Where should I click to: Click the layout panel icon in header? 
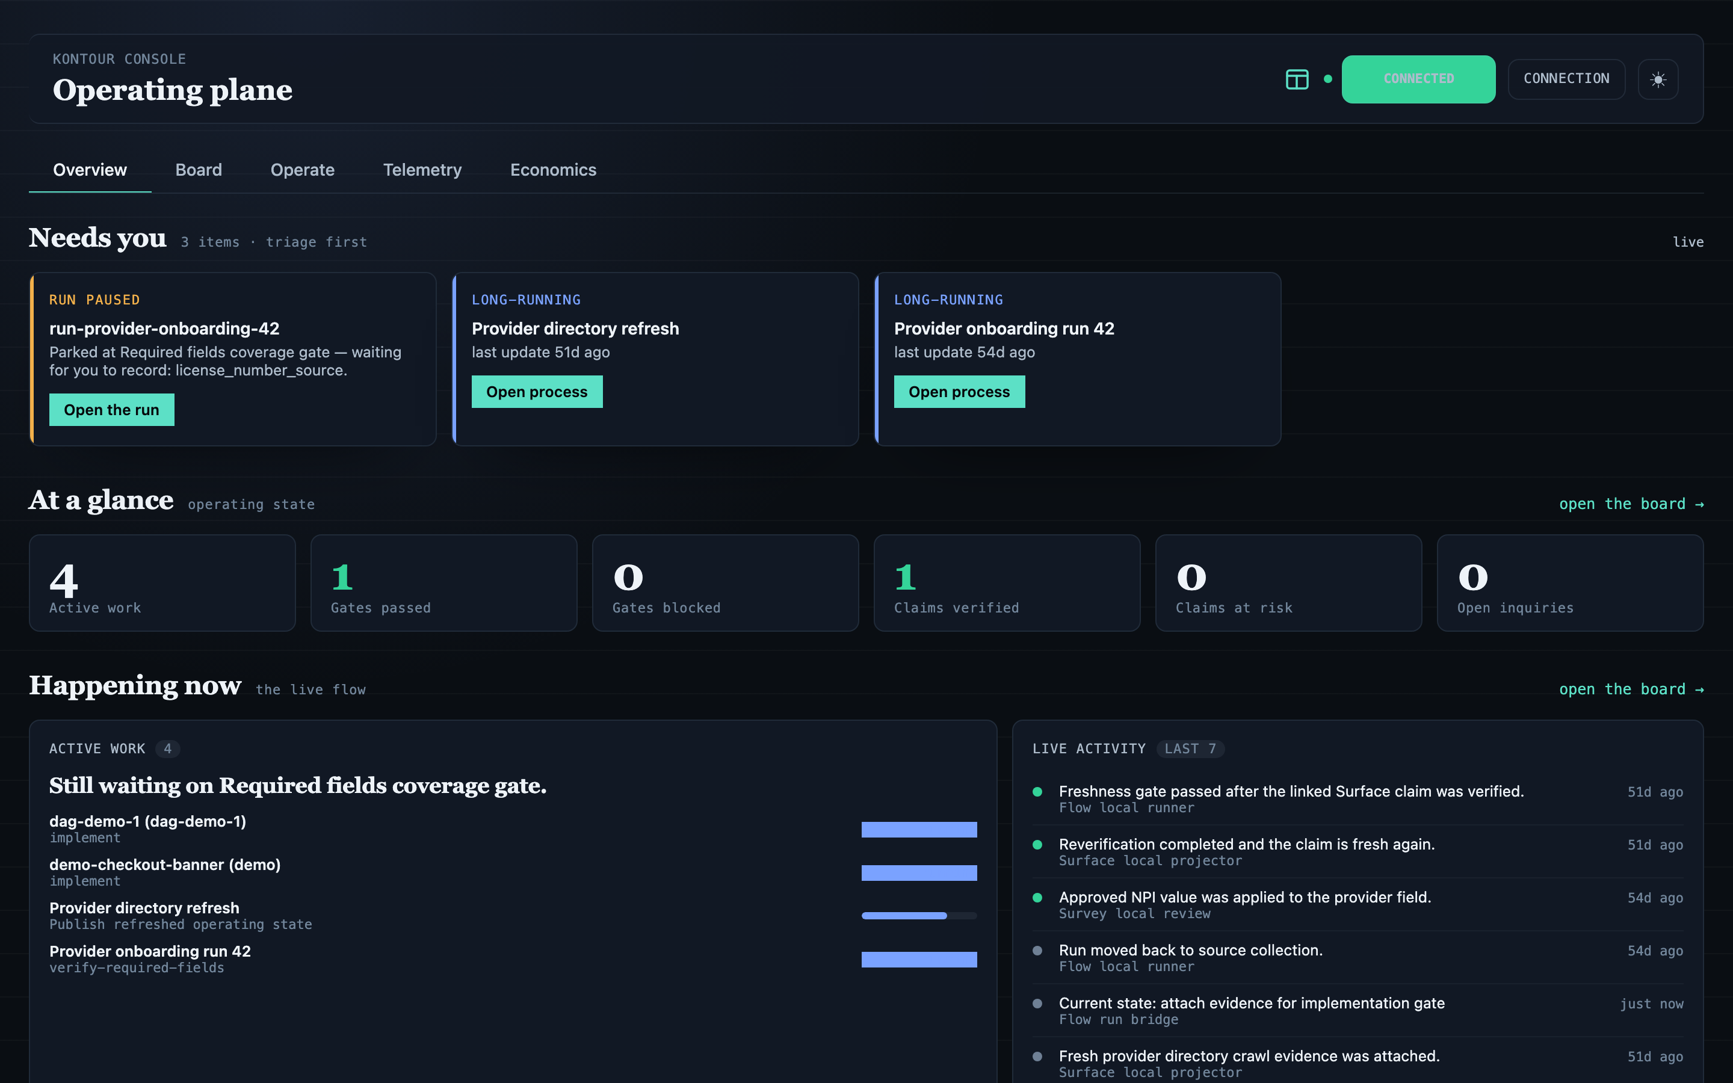(x=1297, y=79)
